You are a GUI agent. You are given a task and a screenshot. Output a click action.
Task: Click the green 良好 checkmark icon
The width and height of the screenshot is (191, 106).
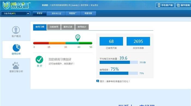(39, 59)
